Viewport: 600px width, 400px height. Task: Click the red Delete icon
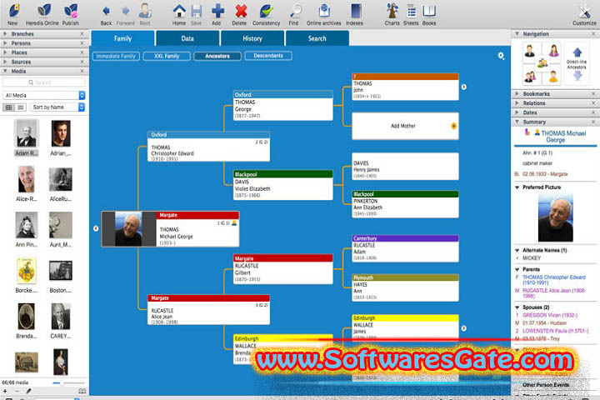pos(241,11)
